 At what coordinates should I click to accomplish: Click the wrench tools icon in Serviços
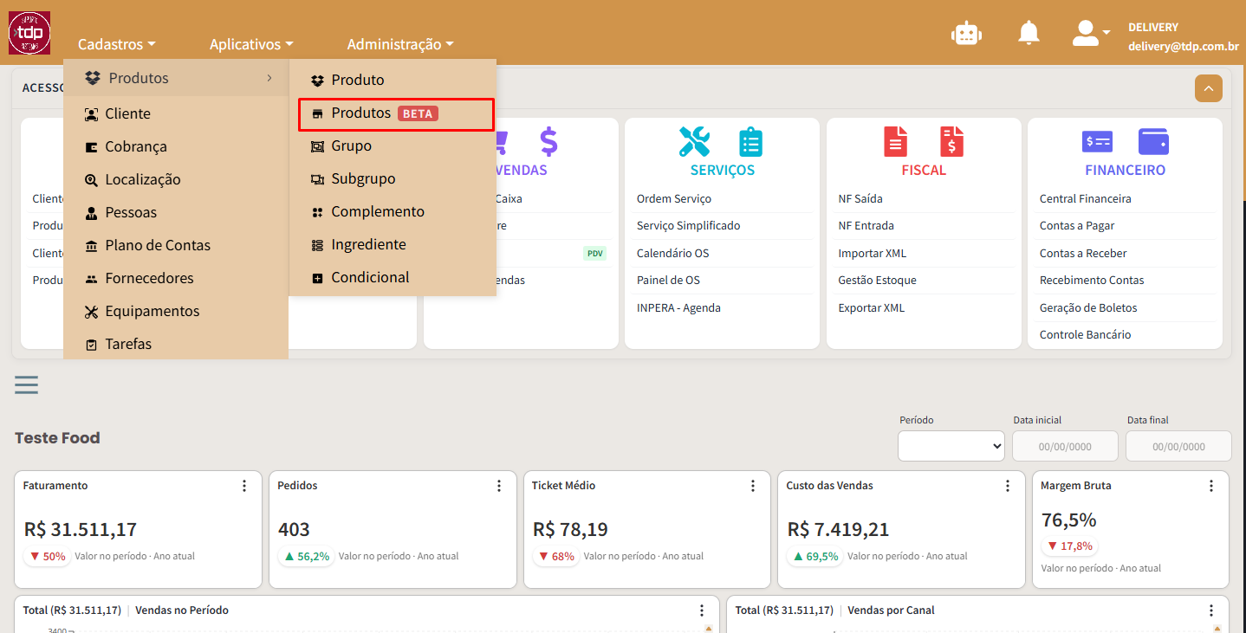pyautogui.click(x=694, y=141)
